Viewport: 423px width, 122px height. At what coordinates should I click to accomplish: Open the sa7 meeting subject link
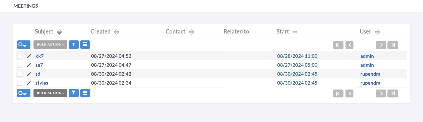click(x=39, y=65)
